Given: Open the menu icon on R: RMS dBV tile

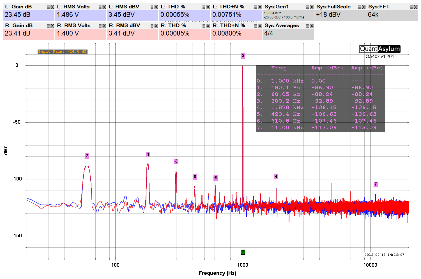Looking at the screenshot, I should pos(152,26).
